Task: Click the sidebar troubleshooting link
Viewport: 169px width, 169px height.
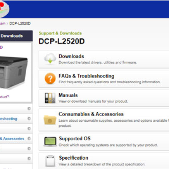Action: coord(8,119)
